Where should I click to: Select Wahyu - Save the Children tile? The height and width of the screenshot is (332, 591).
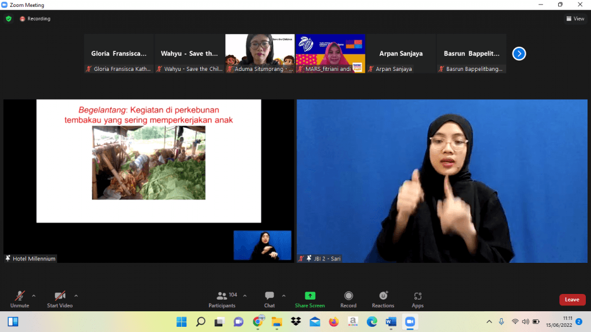pos(189,54)
